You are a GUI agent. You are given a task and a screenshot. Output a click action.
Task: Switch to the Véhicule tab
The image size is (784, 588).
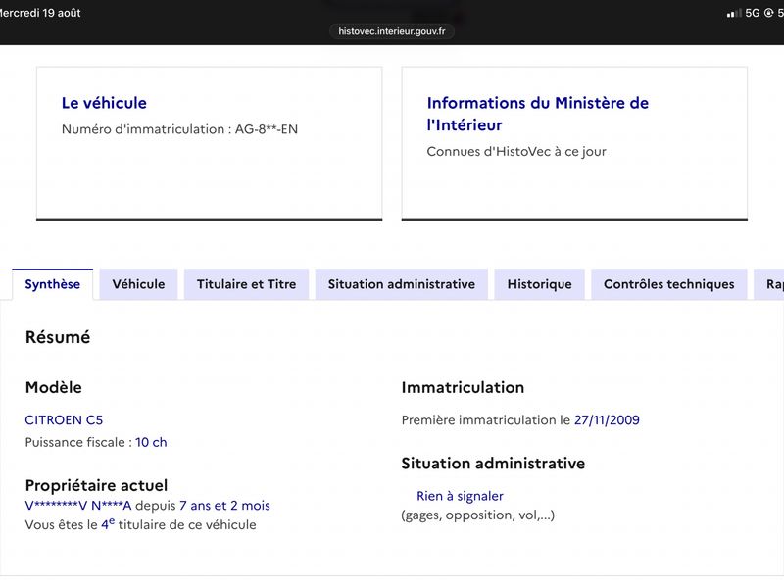[138, 284]
